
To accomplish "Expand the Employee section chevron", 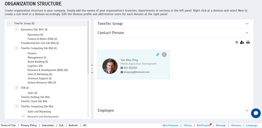I will (247, 110).
